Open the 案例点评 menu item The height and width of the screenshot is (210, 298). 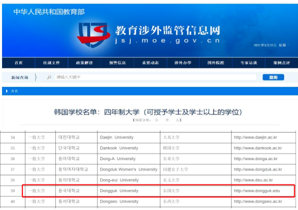[x=282, y=63]
